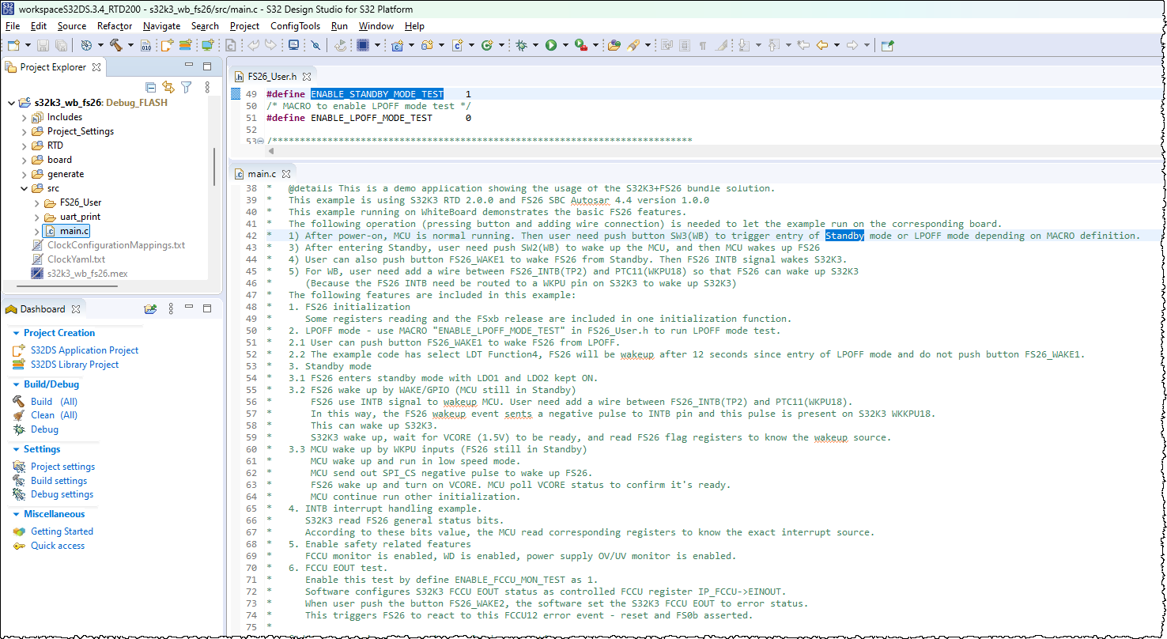Collapse All in Project Explorer
This screenshot has height=639, width=1167.
(151, 87)
